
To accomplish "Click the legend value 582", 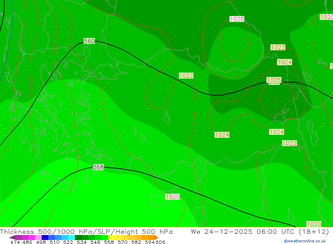I will click(x=136, y=242).
